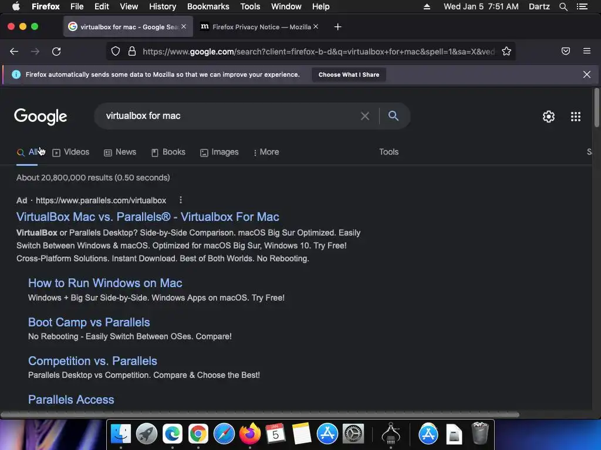This screenshot has height=450, width=601.
Task: Open the Trash in the Dock
Action: (480, 433)
